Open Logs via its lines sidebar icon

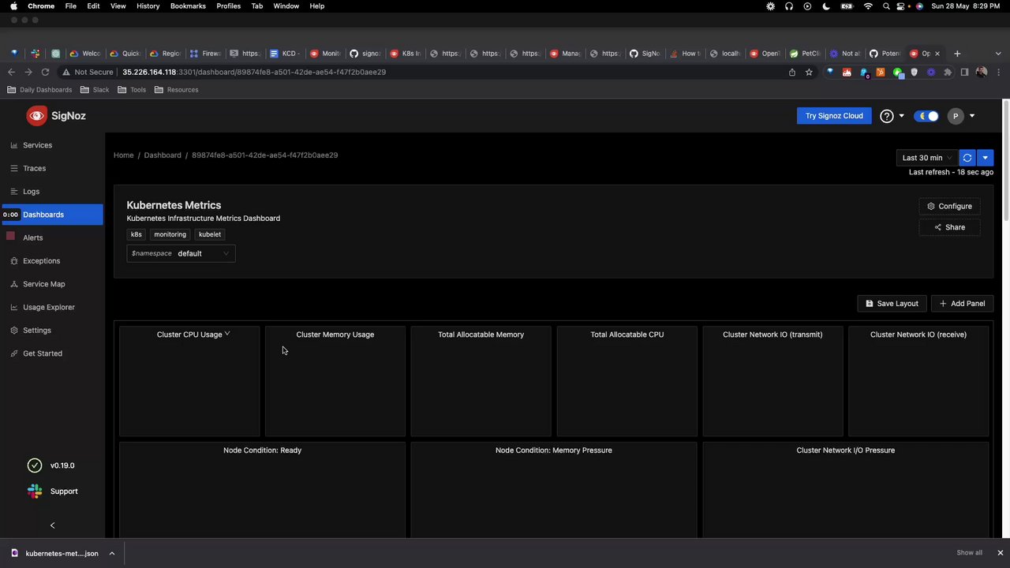click(13, 192)
